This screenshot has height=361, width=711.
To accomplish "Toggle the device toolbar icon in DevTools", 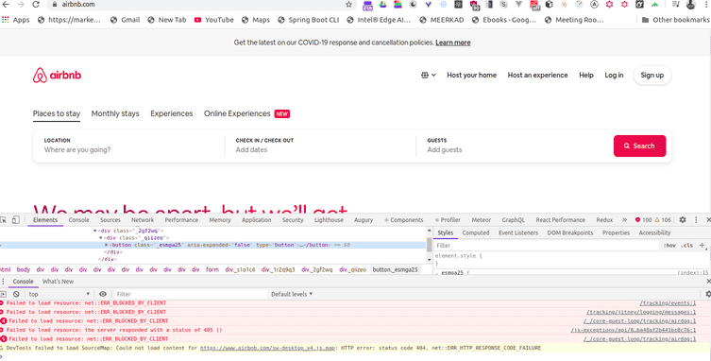I will [x=15, y=220].
